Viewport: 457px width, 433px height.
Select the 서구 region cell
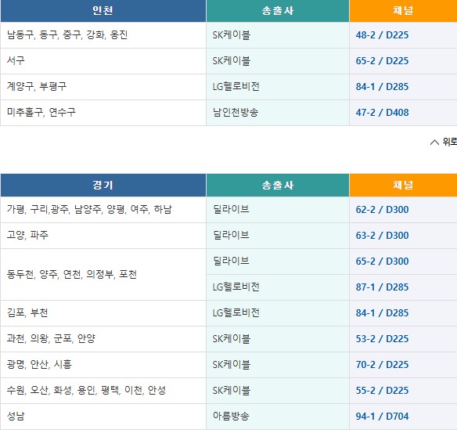click(x=103, y=61)
